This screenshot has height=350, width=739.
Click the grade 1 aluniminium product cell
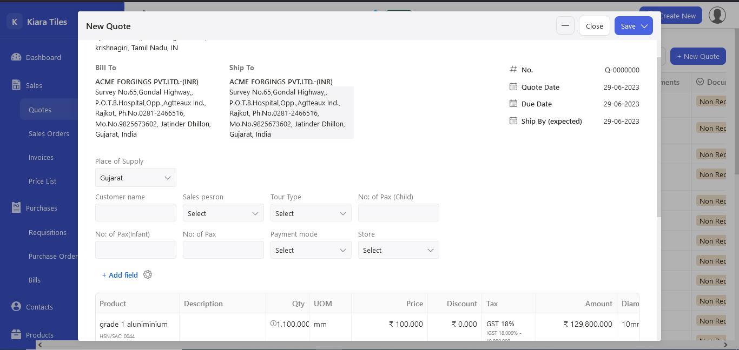[x=137, y=327]
